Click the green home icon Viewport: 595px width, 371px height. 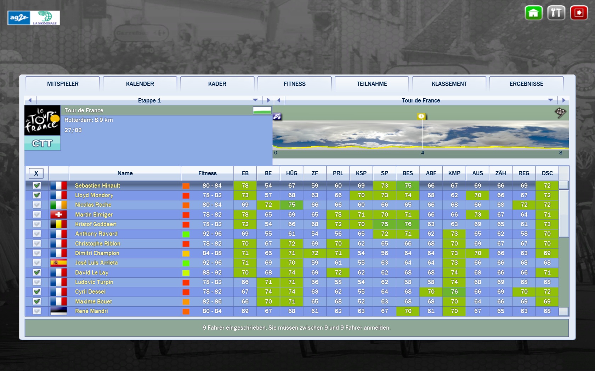(533, 13)
